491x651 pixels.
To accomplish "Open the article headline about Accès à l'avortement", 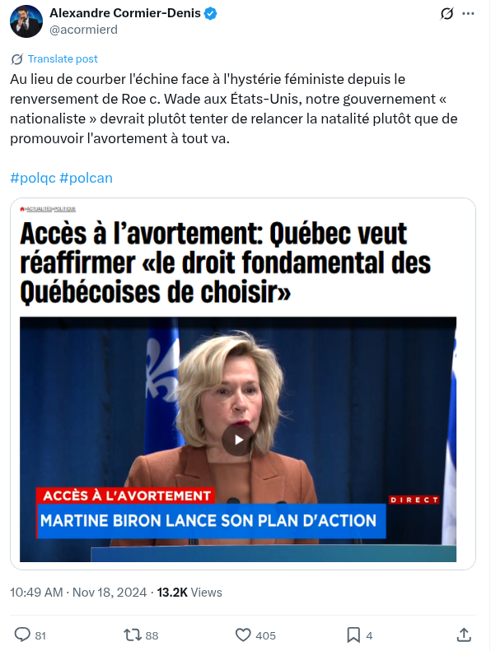I will coord(226,263).
